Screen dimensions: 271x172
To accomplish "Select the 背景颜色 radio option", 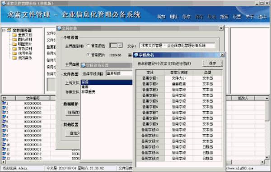I will pos(88,46).
